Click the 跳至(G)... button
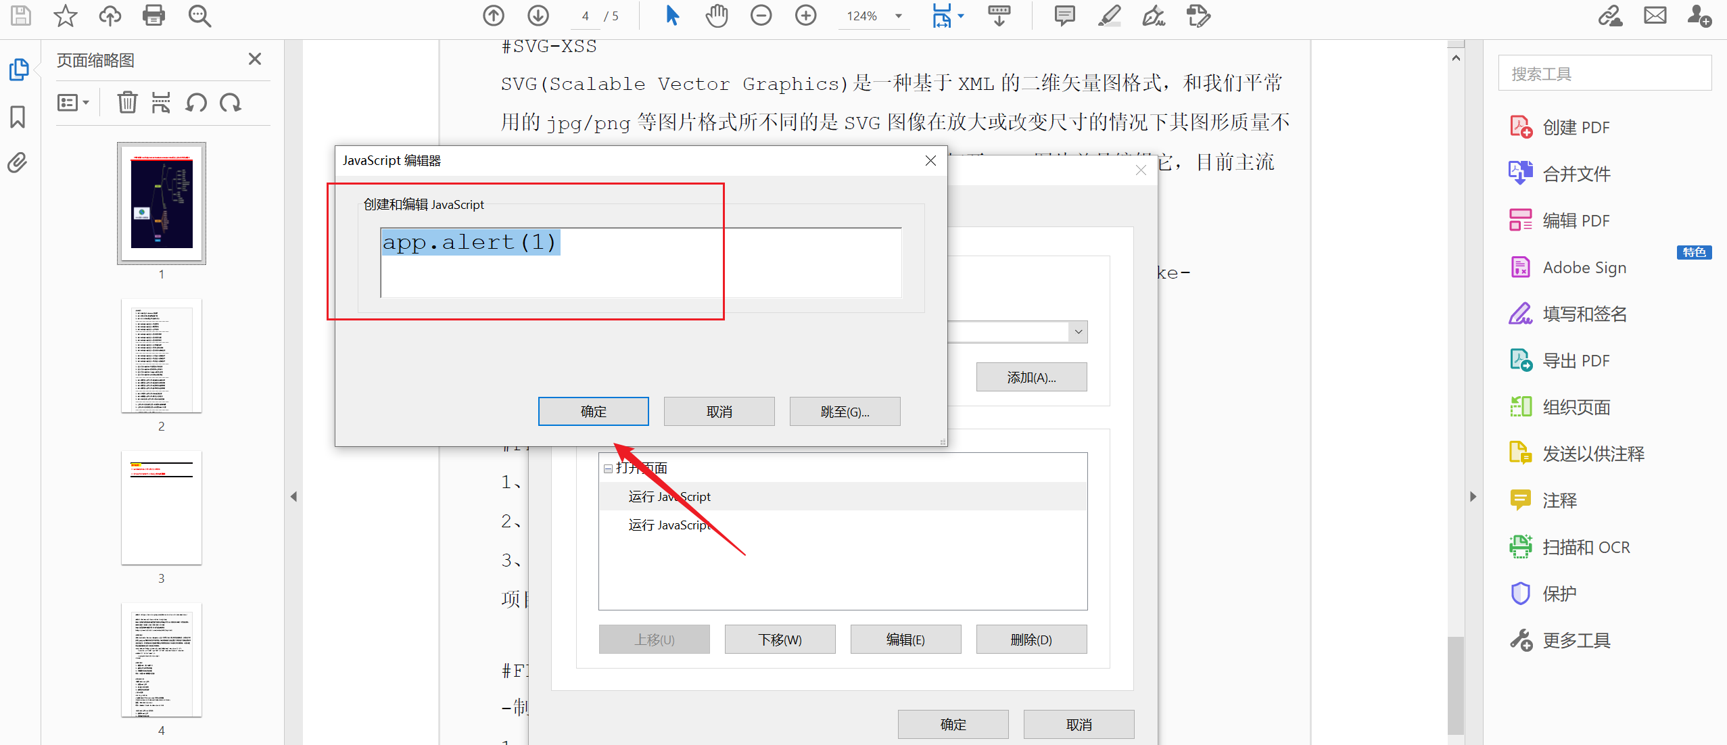1727x745 pixels. coord(845,412)
